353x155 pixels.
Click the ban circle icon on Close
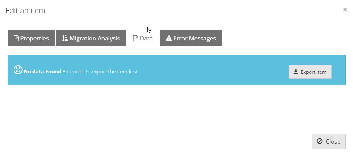point(320,141)
